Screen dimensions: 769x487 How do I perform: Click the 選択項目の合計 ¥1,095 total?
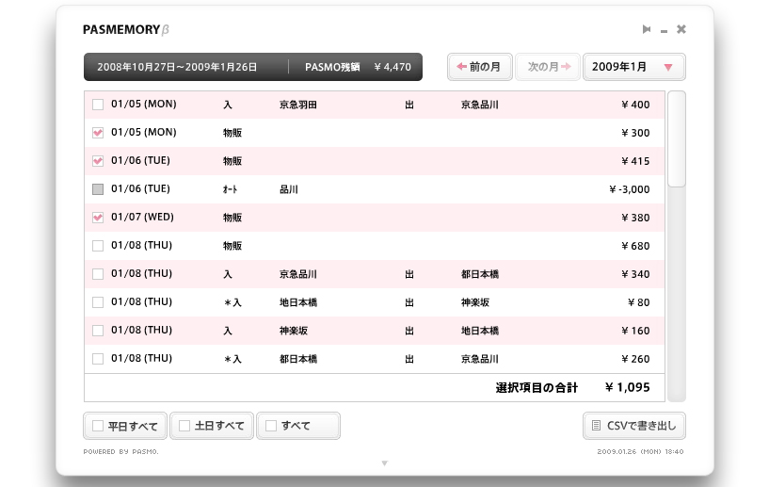[572, 388]
